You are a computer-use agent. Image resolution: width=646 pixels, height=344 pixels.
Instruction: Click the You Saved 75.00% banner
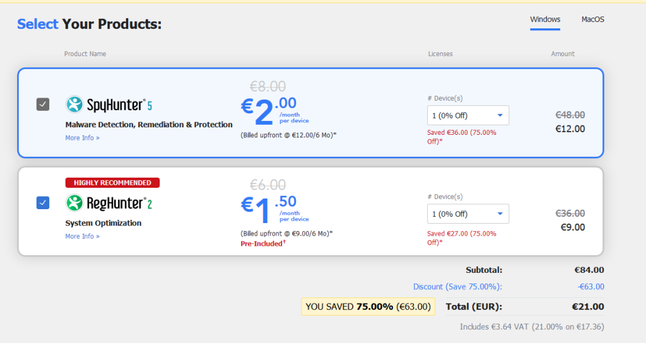click(x=368, y=307)
